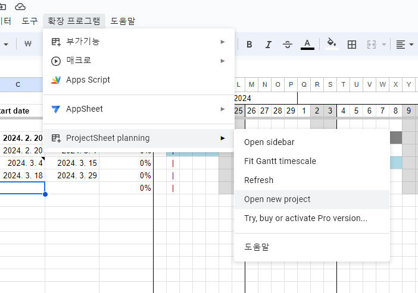418x293 pixels.
Task: Open the 확장 프로그램 menu
Action: pyautogui.click(x=74, y=21)
